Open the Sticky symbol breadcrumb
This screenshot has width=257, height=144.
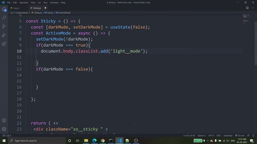(49, 13)
